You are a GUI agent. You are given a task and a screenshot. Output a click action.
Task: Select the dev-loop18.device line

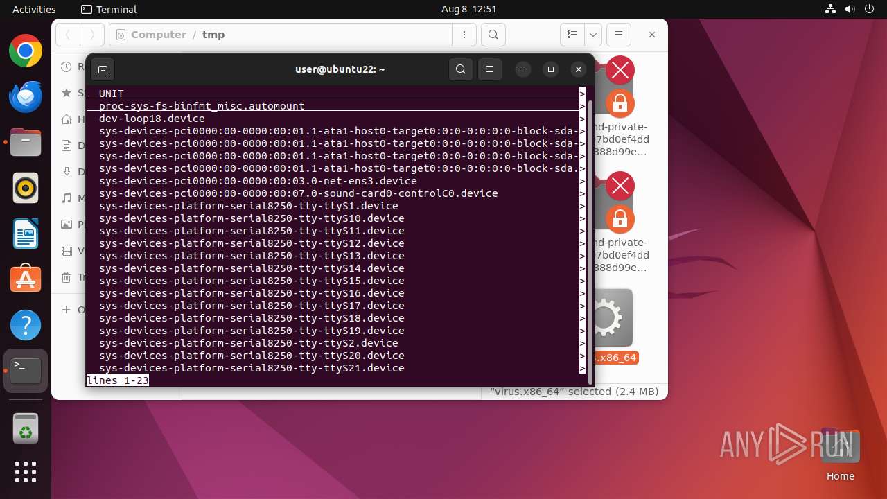coord(152,119)
